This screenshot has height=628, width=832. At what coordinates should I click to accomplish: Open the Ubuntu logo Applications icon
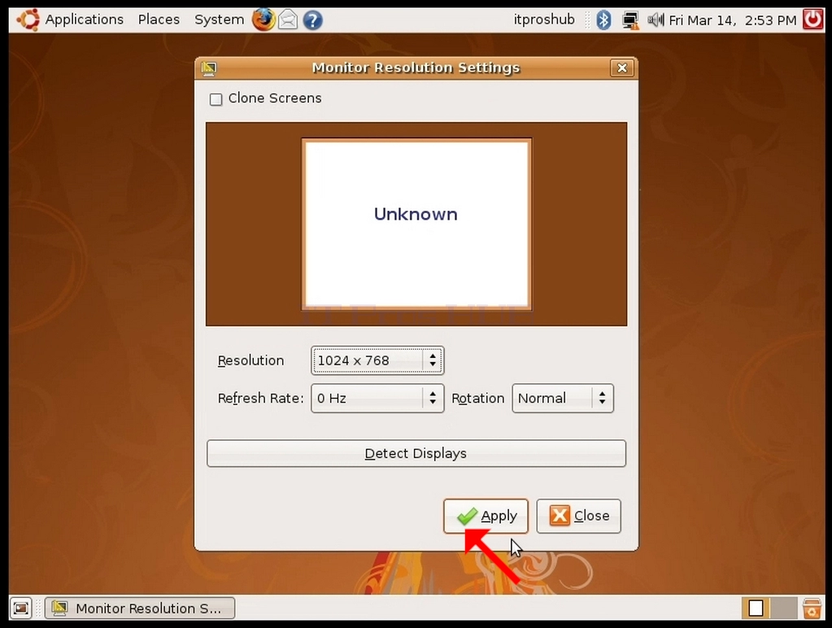28,20
